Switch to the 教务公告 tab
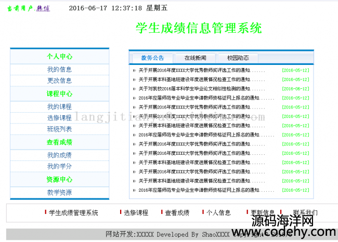This screenshot has width=338, height=242. coord(152,58)
